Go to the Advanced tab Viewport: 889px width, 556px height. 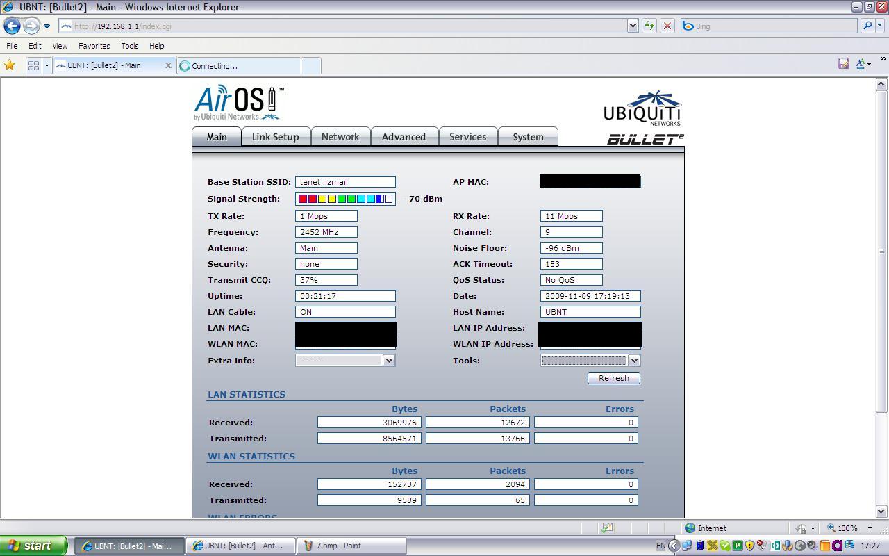404,137
